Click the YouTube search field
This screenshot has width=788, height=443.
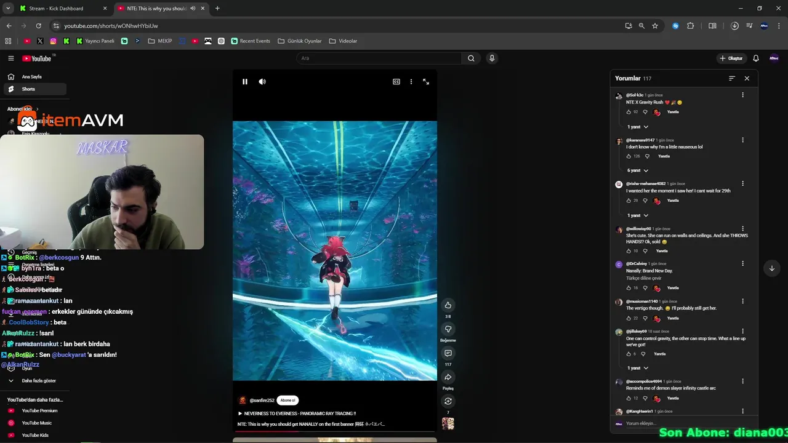click(379, 58)
